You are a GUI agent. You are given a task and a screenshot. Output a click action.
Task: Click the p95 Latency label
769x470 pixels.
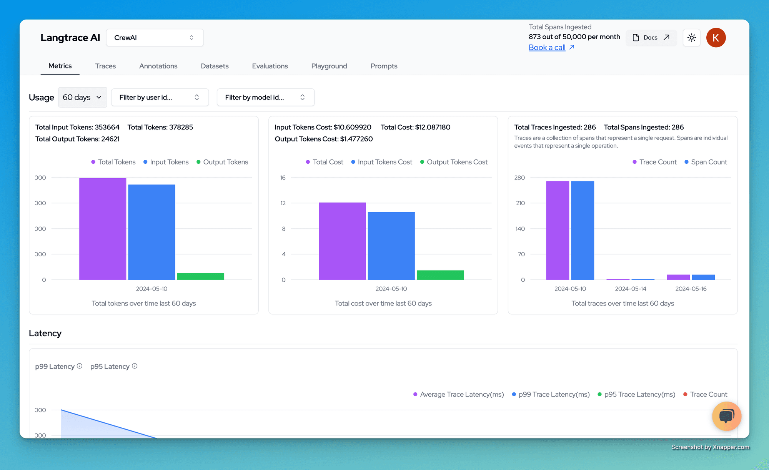tap(110, 366)
